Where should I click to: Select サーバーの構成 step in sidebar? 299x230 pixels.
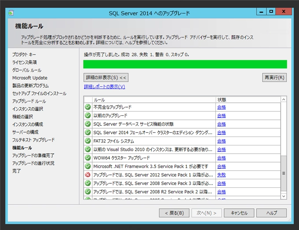tap(26, 132)
